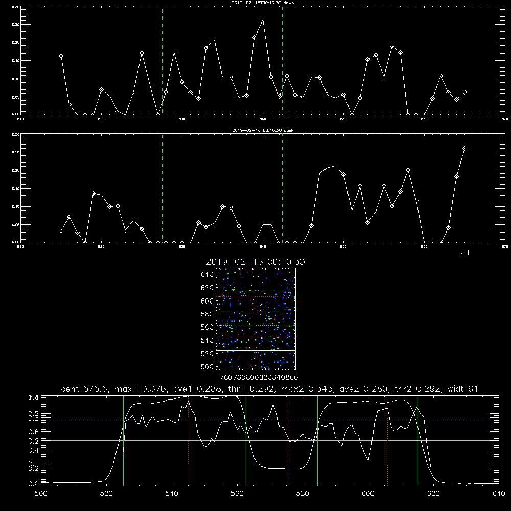Click the 0.20 y-axis label of dusk plot

pyautogui.click(x=16, y=170)
